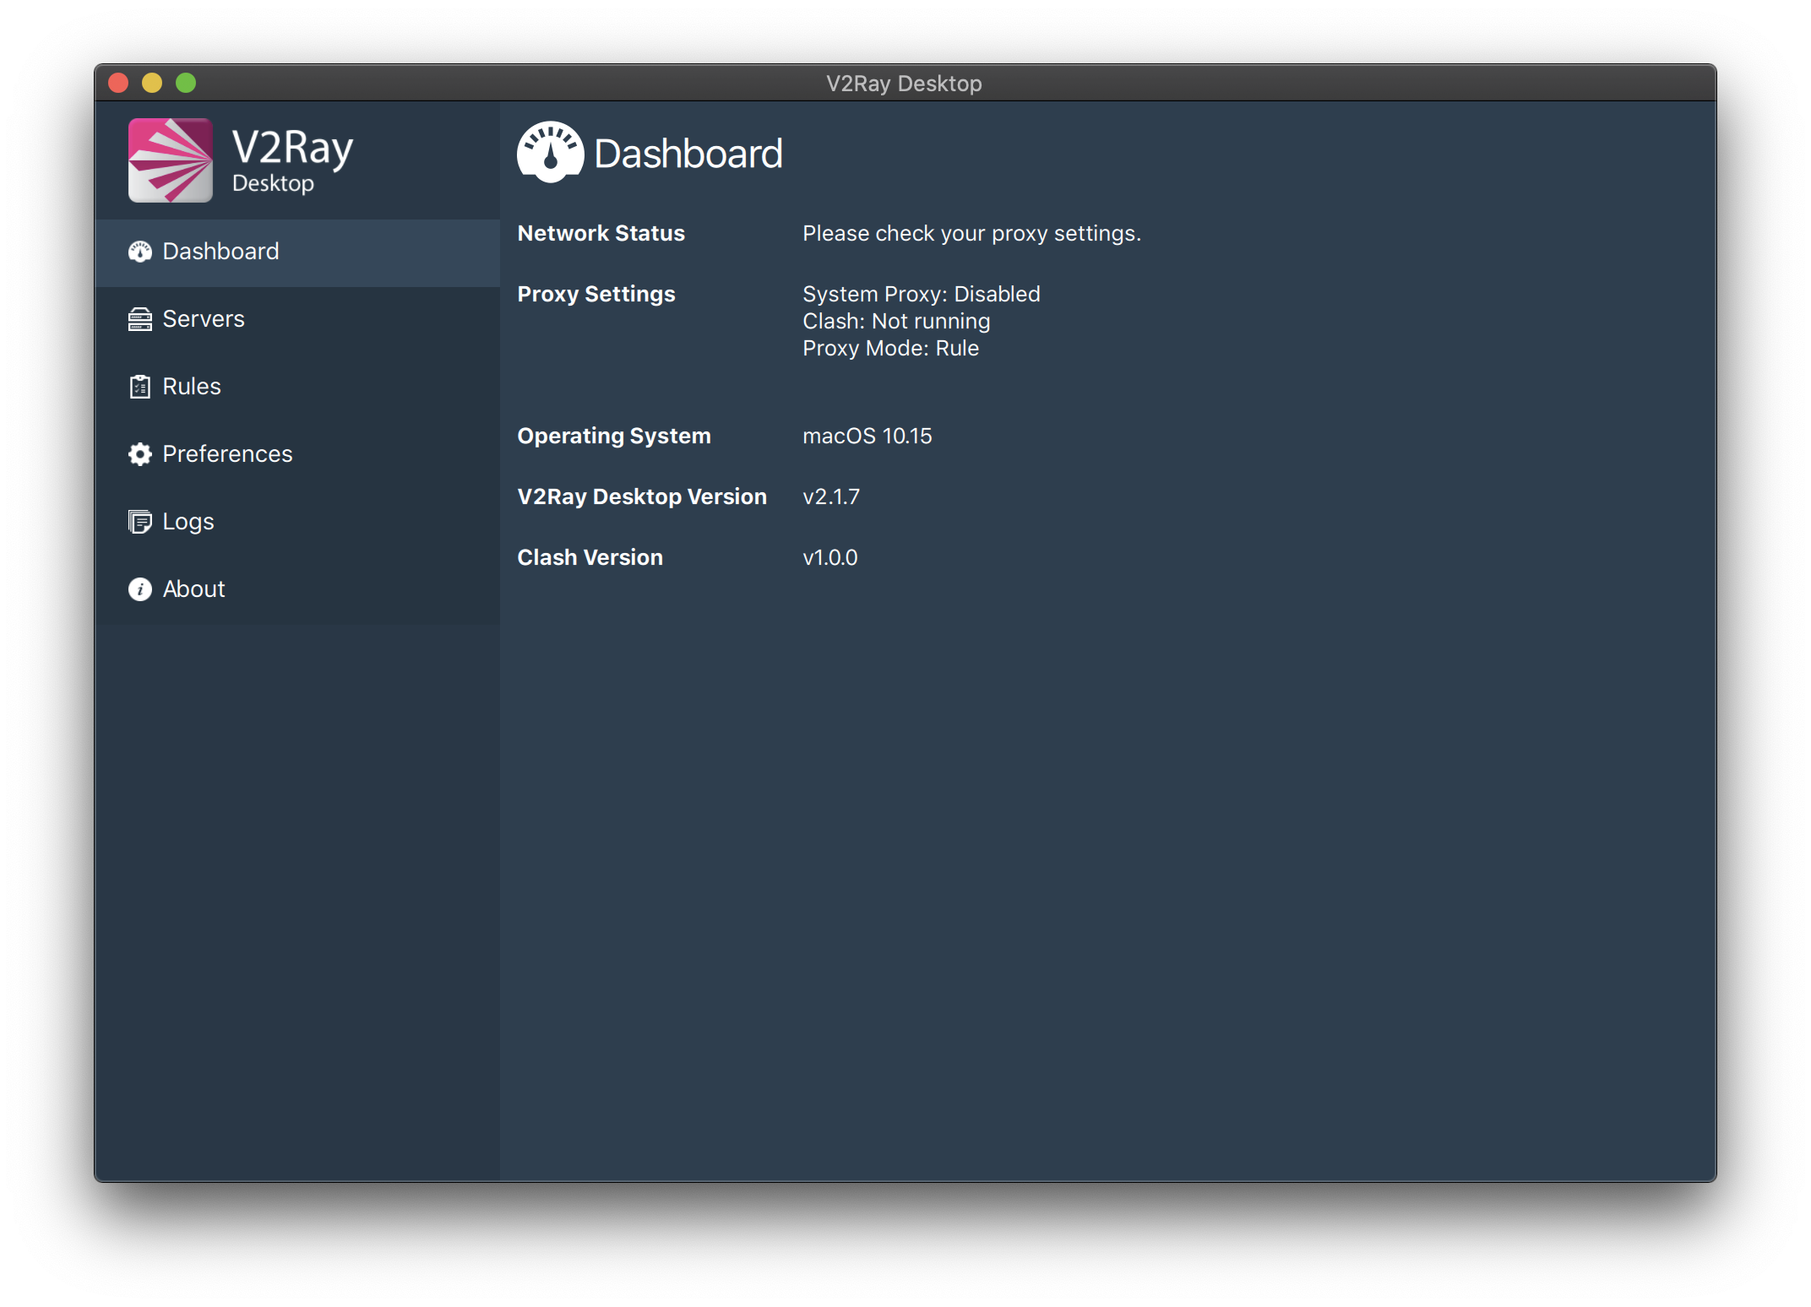Screen dimensions: 1811x1307
Task: Click the Network Status message text
Action: [971, 233]
